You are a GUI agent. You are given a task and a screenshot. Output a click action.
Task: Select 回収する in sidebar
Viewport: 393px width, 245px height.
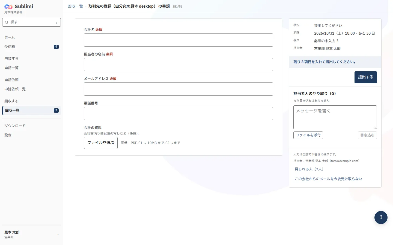(31, 101)
